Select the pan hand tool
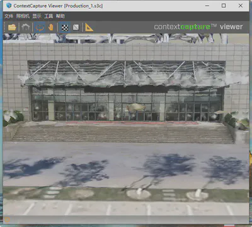 [51, 27]
